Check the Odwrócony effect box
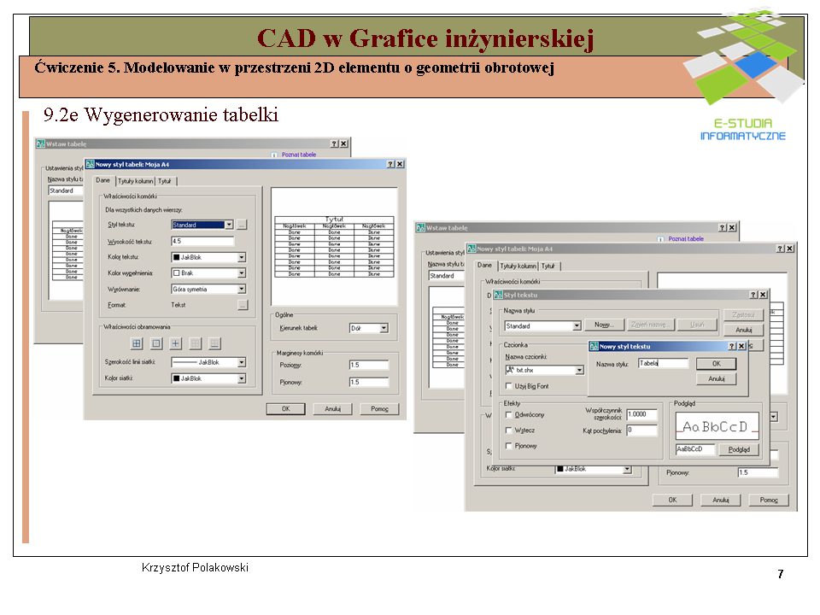Image resolution: width=820 pixels, height=615 pixels. pos(508,415)
